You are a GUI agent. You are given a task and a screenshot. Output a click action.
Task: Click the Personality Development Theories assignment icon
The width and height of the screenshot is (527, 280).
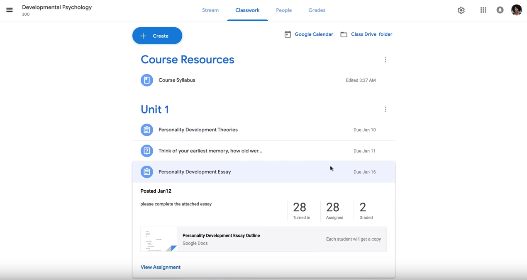point(146,130)
